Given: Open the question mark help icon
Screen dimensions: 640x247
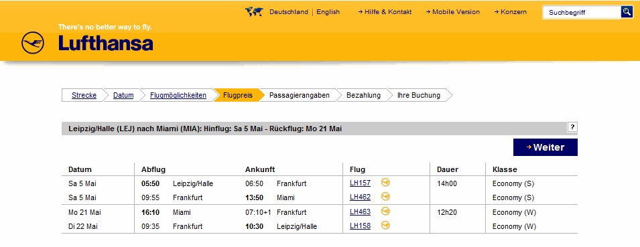Looking at the screenshot, I should pos(572,127).
